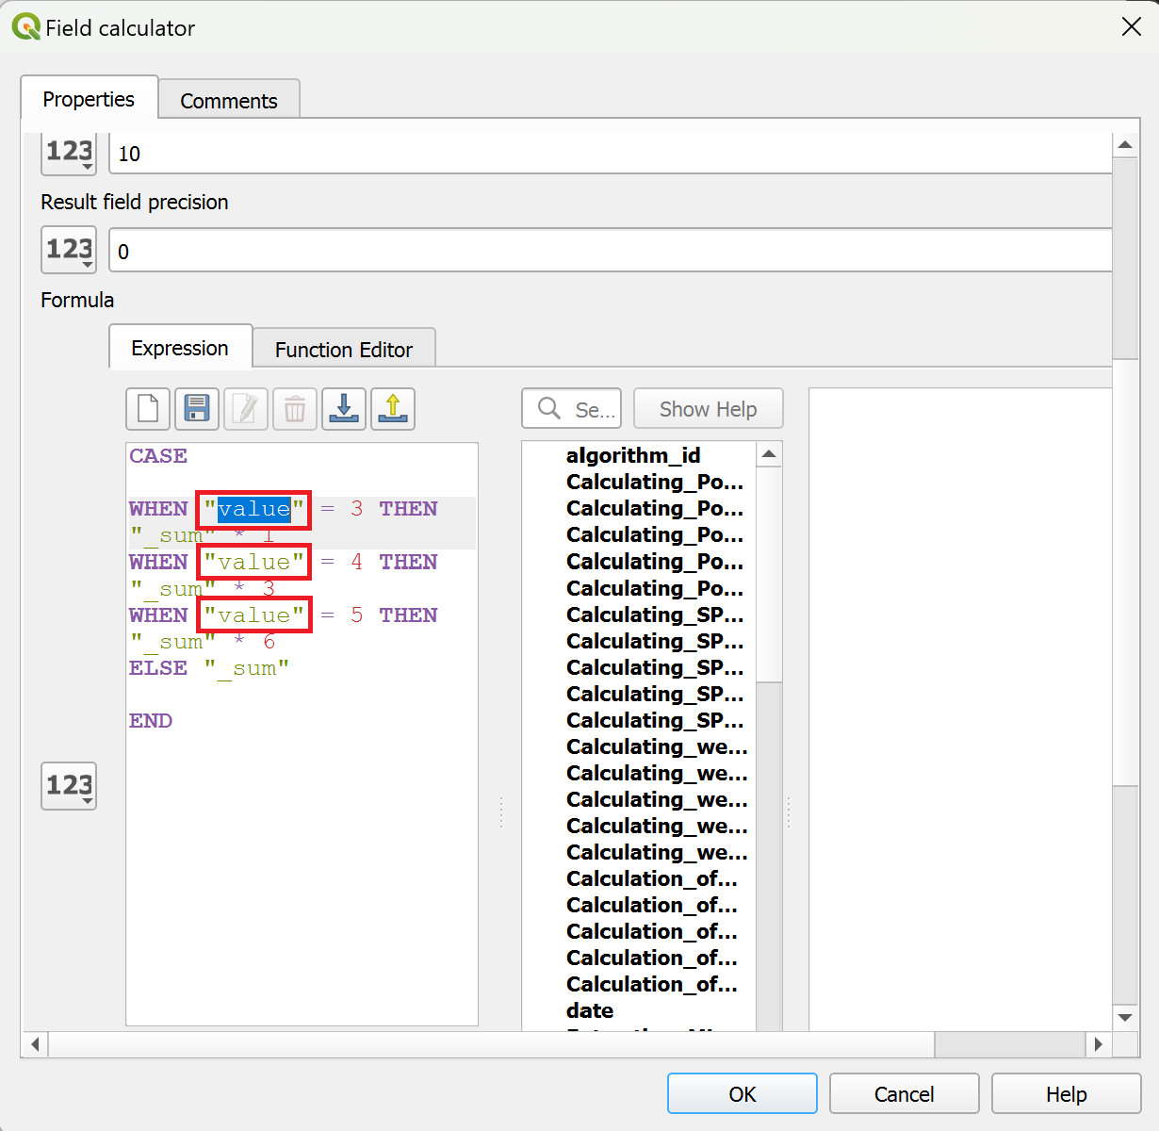
Task: Confirm the expression with OK
Action: pos(742,1093)
